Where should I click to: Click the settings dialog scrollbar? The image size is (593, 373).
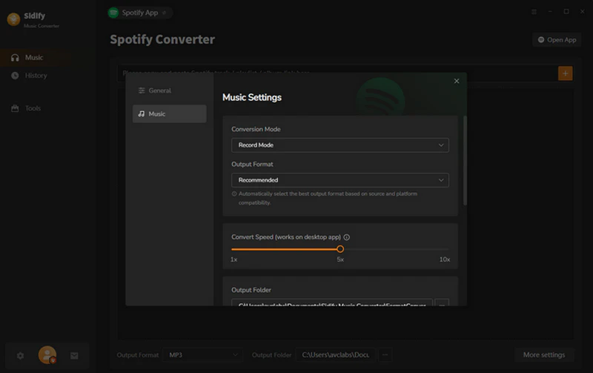(x=465, y=161)
